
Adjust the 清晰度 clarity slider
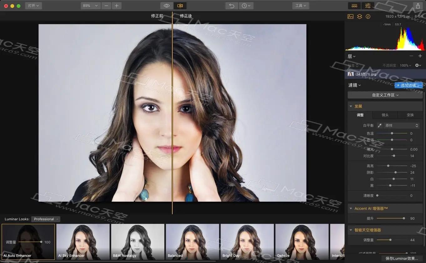(x=392, y=195)
